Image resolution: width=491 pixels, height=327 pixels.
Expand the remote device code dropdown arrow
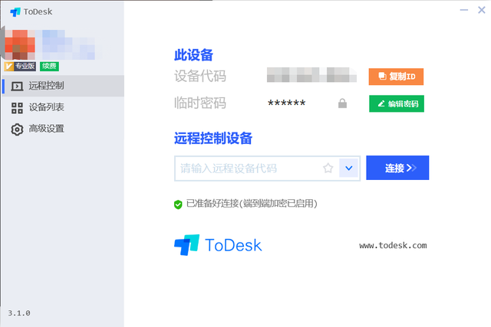(349, 168)
